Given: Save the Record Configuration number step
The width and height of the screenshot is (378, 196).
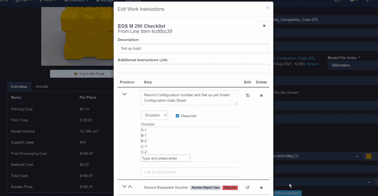Looking at the screenshot, I should pos(248,95).
